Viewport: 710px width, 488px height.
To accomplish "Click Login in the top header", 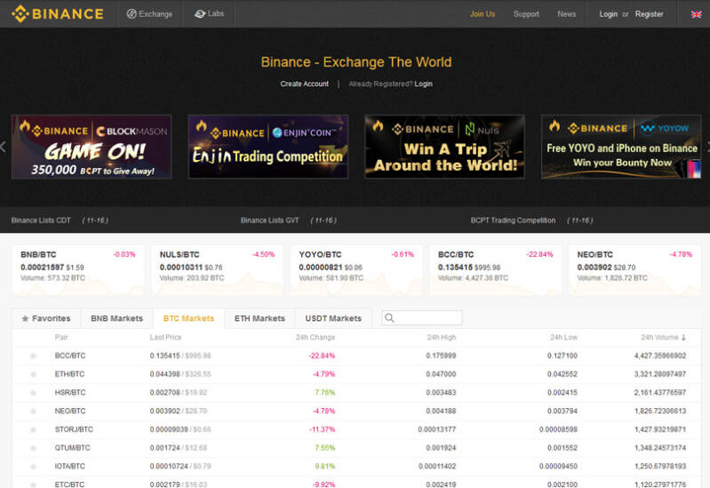I will pyautogui.click(x=608, y=14).
